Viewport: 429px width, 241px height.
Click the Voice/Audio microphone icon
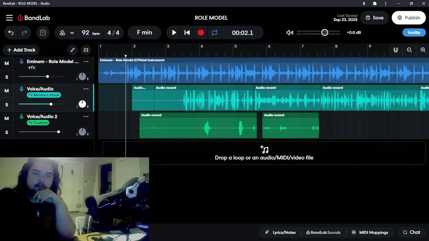click(21, 89)
